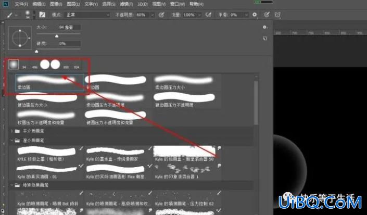Select the first recent hard round brush

45,65
